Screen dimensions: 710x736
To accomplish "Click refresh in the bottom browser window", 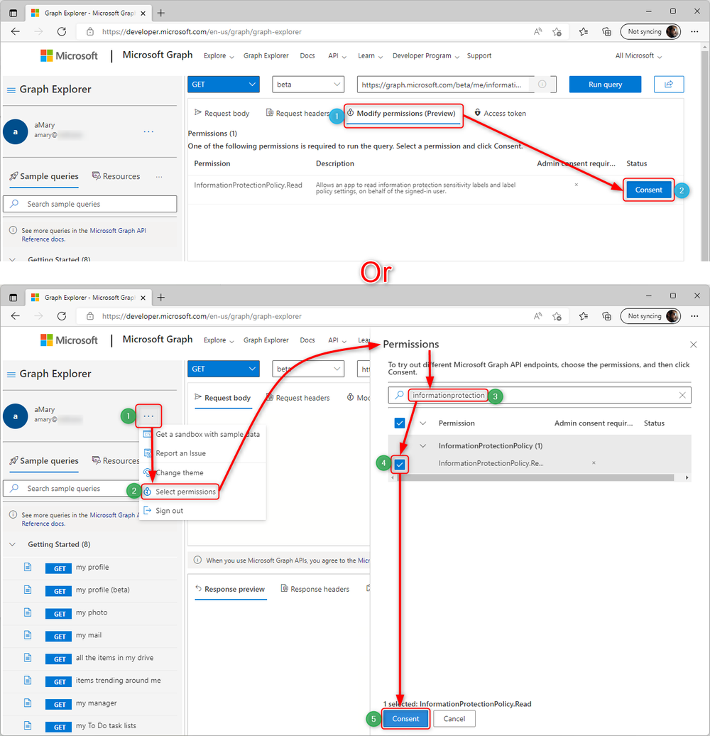I will [62, 316].
